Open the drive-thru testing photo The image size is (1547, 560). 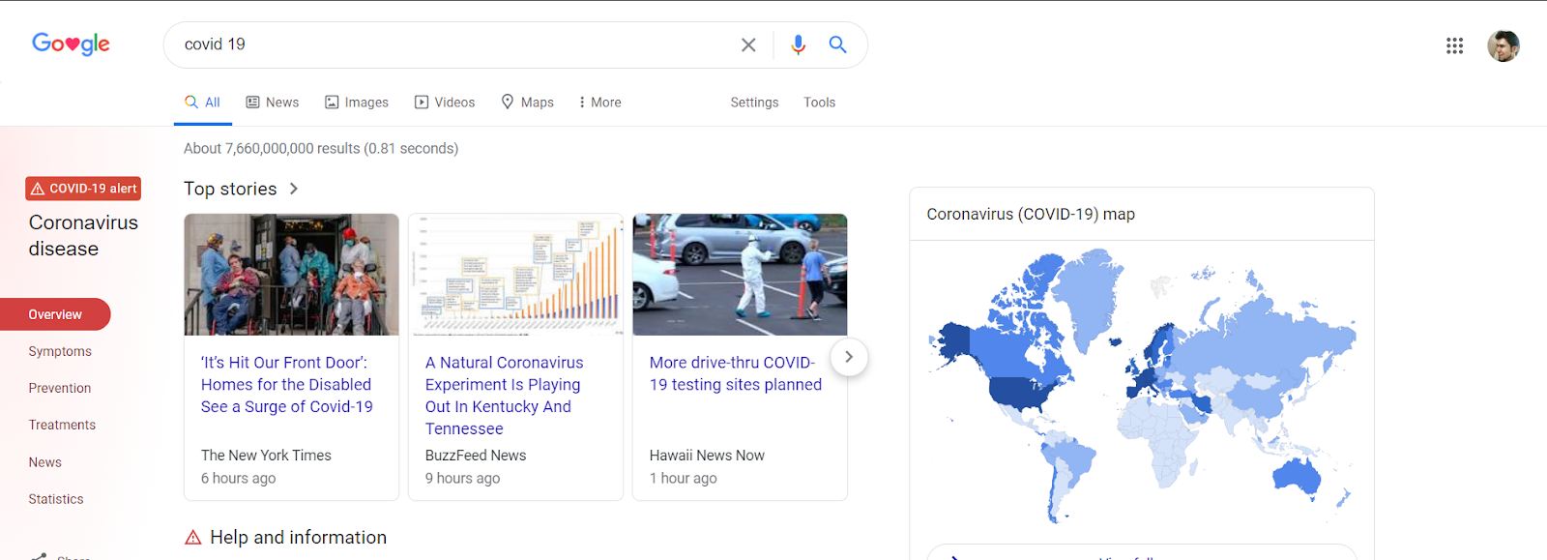point(740,275)
